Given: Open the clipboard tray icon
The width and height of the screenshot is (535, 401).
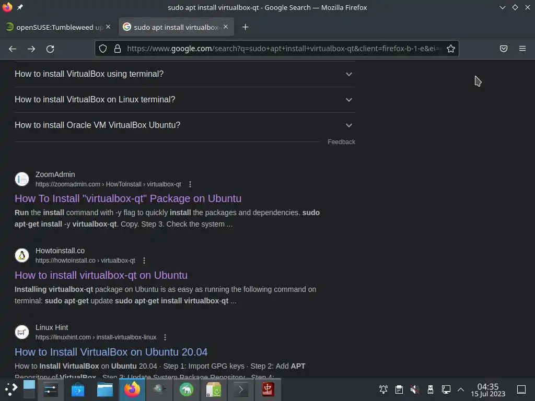Looking at the screenshot, I should pos(399,390).
